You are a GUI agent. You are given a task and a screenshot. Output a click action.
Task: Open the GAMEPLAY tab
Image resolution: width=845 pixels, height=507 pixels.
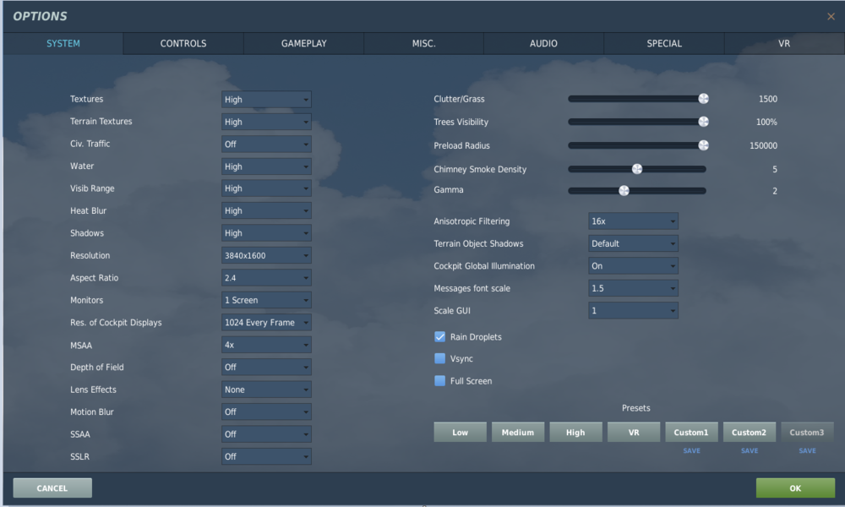coord(303,44)
